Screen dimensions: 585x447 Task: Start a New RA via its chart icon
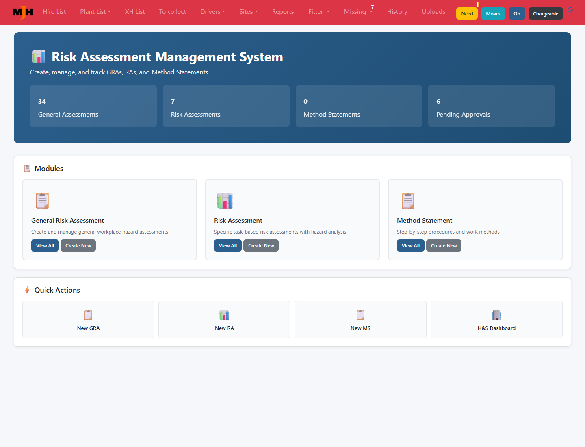pyautogui.click(x=224, y=315)
